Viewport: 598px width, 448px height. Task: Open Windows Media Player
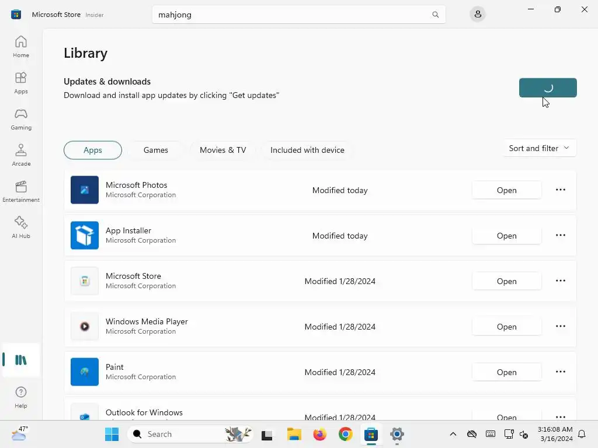506,327
